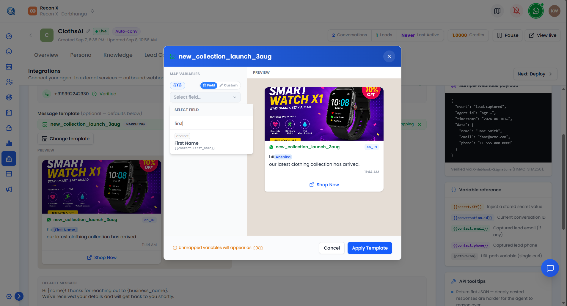
Task: Open the billing card icon in sidebar
Action: pyautogui.click(x=9, y=174)
